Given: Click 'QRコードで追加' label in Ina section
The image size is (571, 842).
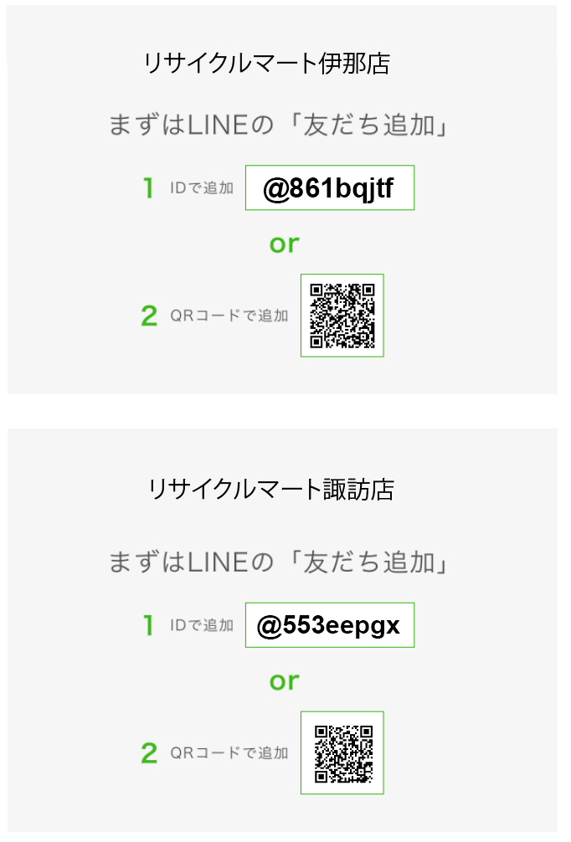Looking at the screenshot, I should (x=229, y=316).
